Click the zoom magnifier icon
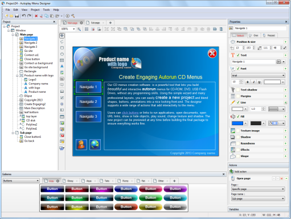 point(79,29)
